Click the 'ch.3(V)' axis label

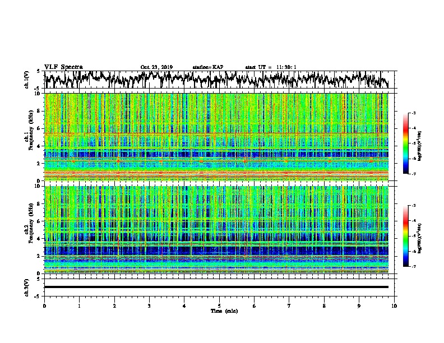[x=26, y=288]
